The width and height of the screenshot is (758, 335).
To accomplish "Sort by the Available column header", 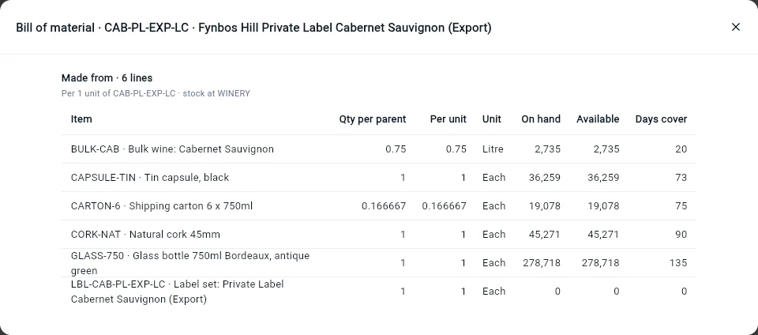I will pyautogui.click(x=598, y=119).
